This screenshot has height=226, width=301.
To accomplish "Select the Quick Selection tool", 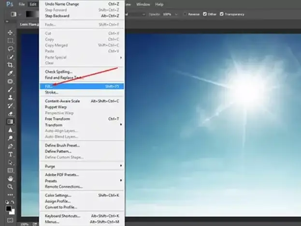I will (x=10, y=57).
